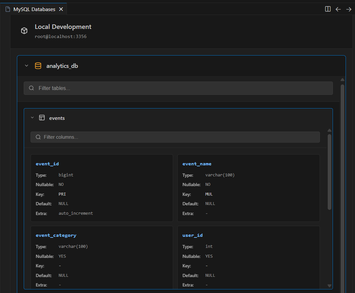Click the events table grid icon

tap(42, 118)
